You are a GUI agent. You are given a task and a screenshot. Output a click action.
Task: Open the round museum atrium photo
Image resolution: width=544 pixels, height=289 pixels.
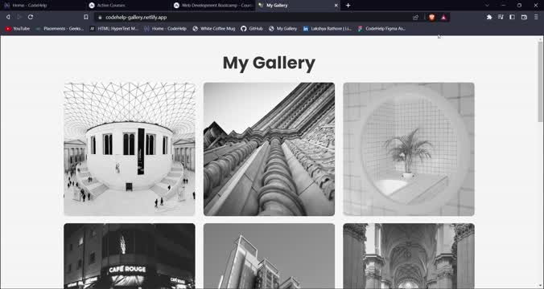pyautogui.click(x=130, y=149)
